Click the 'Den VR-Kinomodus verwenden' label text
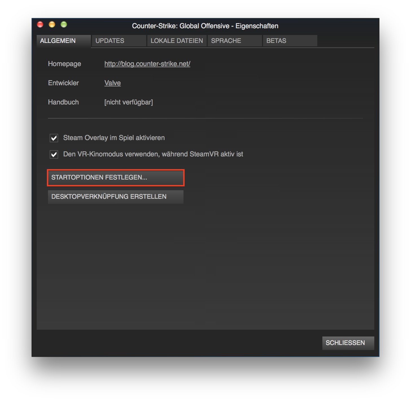The height and width of the screenshot is (402, 411). pyautogui.click(x=153, y=154)
